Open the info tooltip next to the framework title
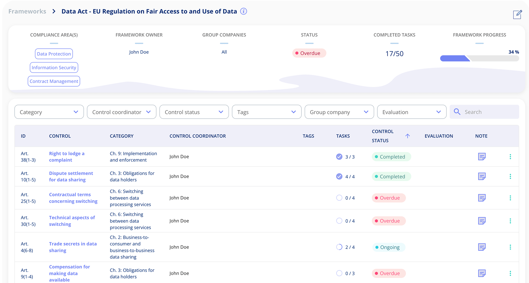The width and height of the screenshot is (529, 283). [243, 11]
